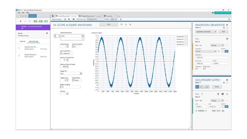Select first SMU output mode icon
Image resolution: width=247 pixels, height=139 pixels.
click(x=197, y=87)
